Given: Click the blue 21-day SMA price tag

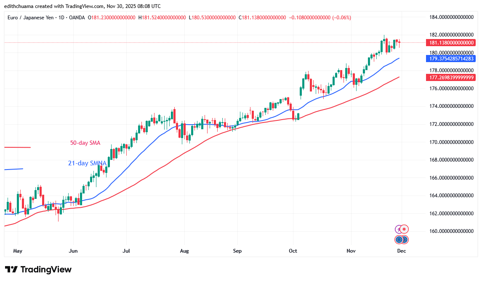Looking at the screenshot, I should [x=451, y=59].
